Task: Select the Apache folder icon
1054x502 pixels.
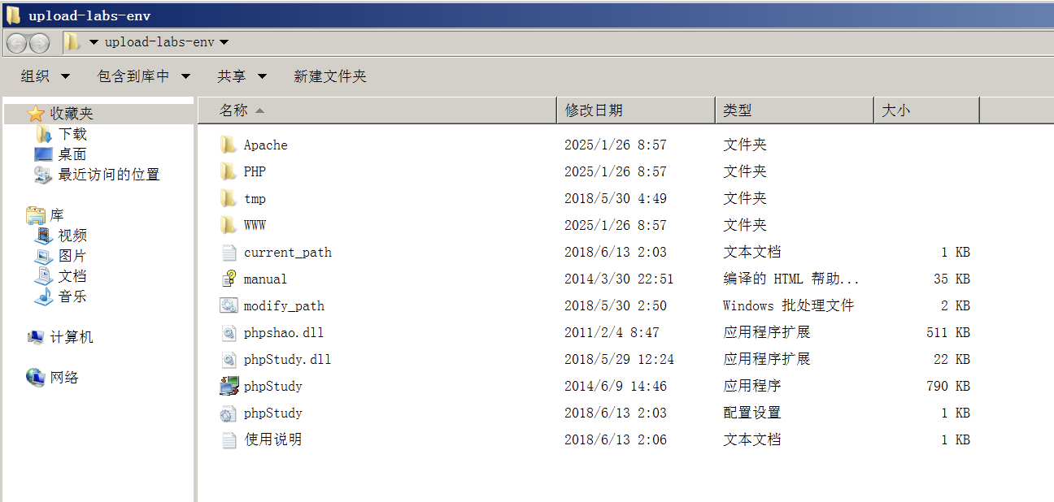Action: click(x=229, y=145)
